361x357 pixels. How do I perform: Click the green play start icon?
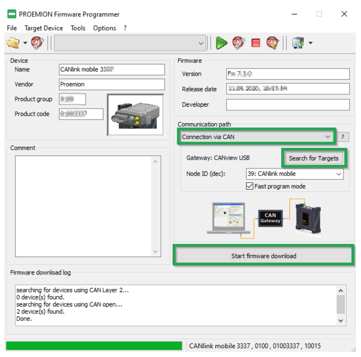(x=221, y=43)
